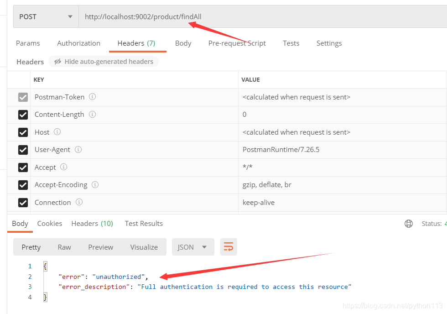Click the error_description message text
The width and height of the screenshot is (447, 314).
244,287
